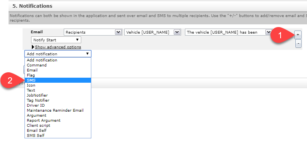The width and height of the screenshot is (307, 143).
Task: Expand Show advanced options link
Action: [58, 47]
